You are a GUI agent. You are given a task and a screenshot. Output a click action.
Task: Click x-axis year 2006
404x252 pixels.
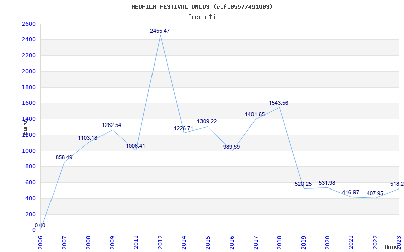pos(40,242)
